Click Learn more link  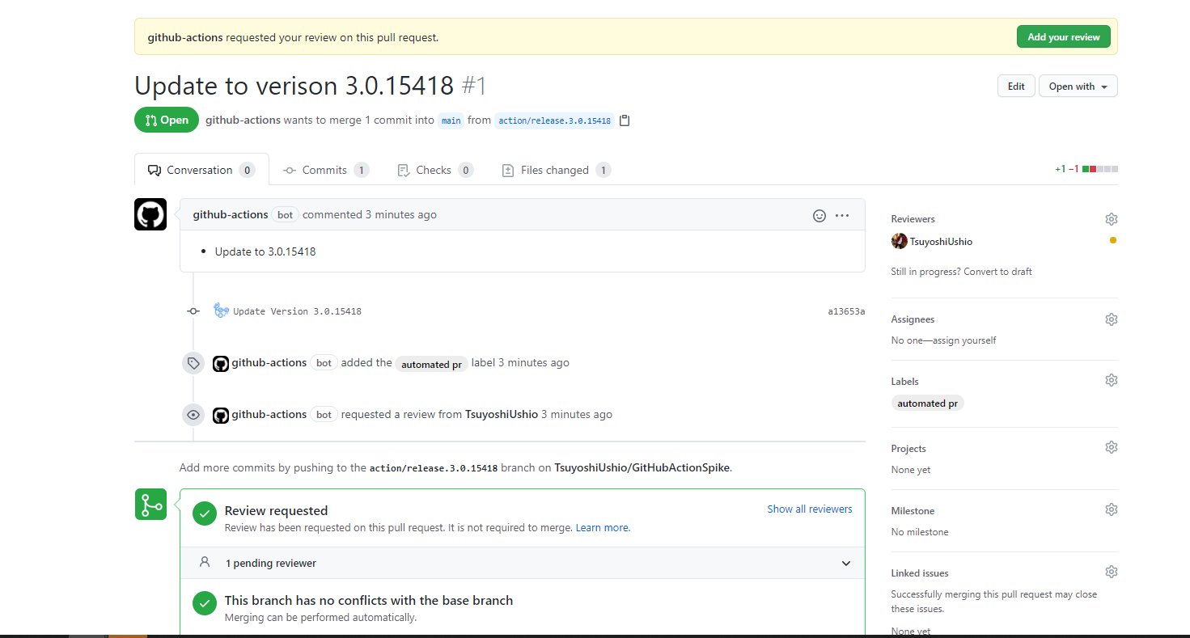tap(602, 527)
